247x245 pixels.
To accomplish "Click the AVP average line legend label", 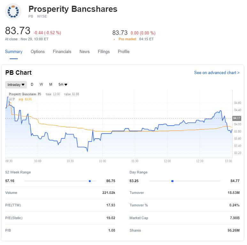I will coord(12,99).
